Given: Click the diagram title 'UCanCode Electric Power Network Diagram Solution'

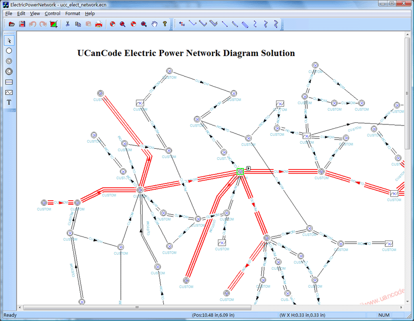Looking at the screenshot, I should [x=186, y=53].
